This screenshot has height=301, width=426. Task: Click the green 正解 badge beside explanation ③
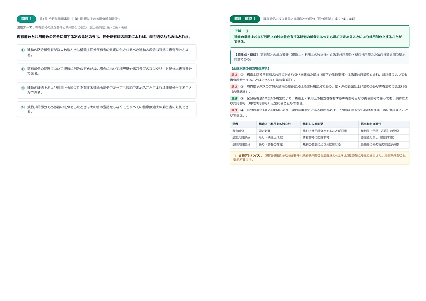pos(234,99)
